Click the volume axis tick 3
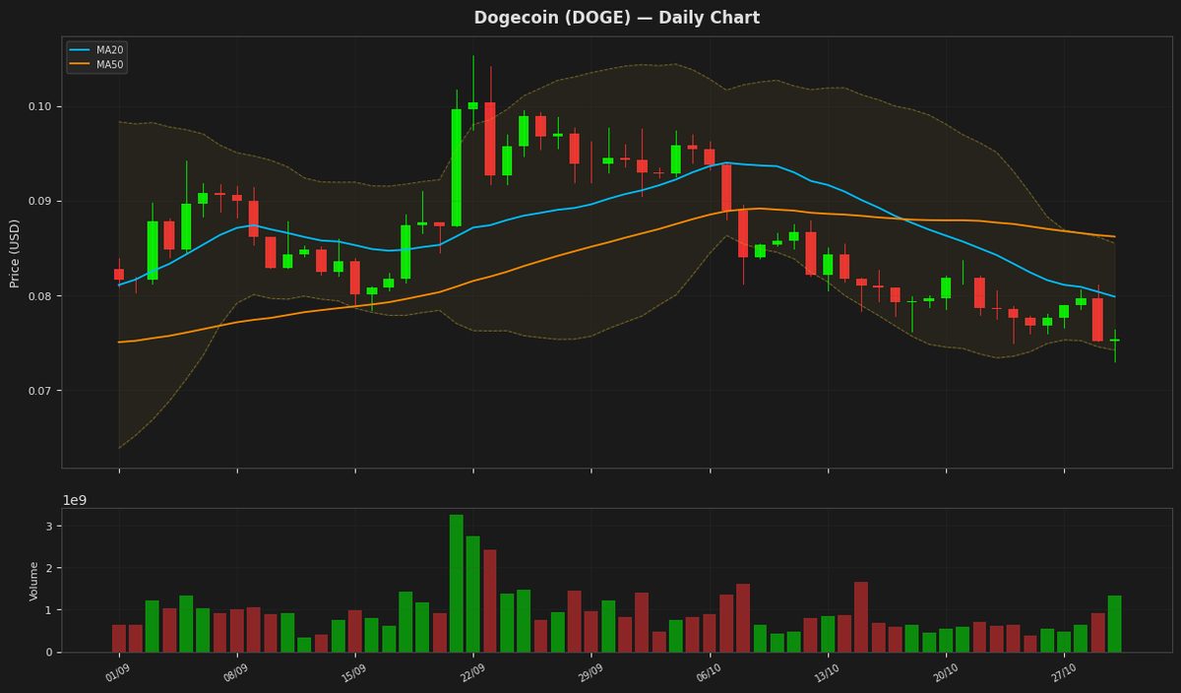Image resolution: width=1181 pixels, height=693 pixels. (49, 527)
